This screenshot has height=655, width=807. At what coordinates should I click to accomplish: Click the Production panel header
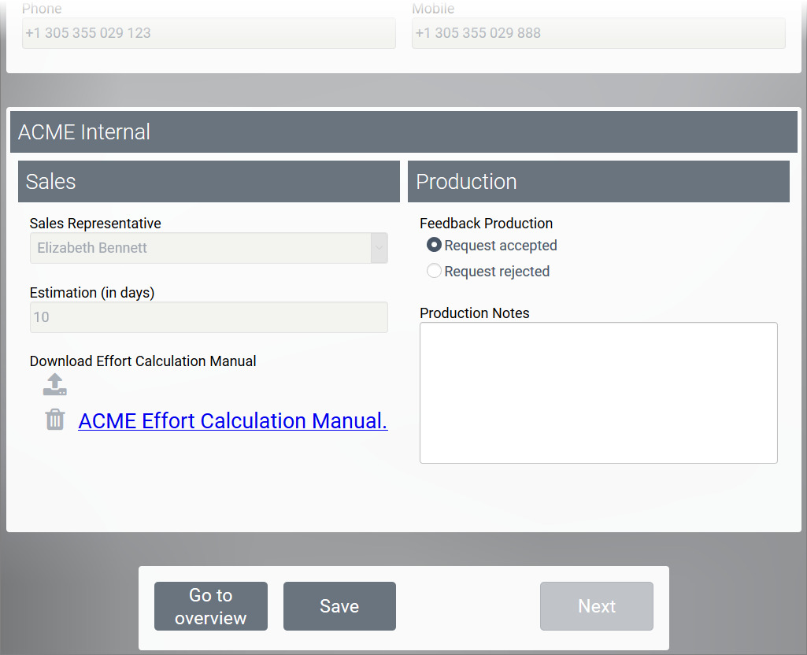[x=598, y=181]
